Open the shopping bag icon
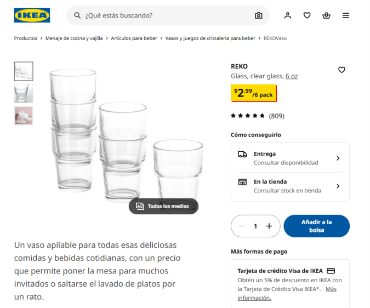The height and width of the screenshot is (308, 370). pos(327,15)
